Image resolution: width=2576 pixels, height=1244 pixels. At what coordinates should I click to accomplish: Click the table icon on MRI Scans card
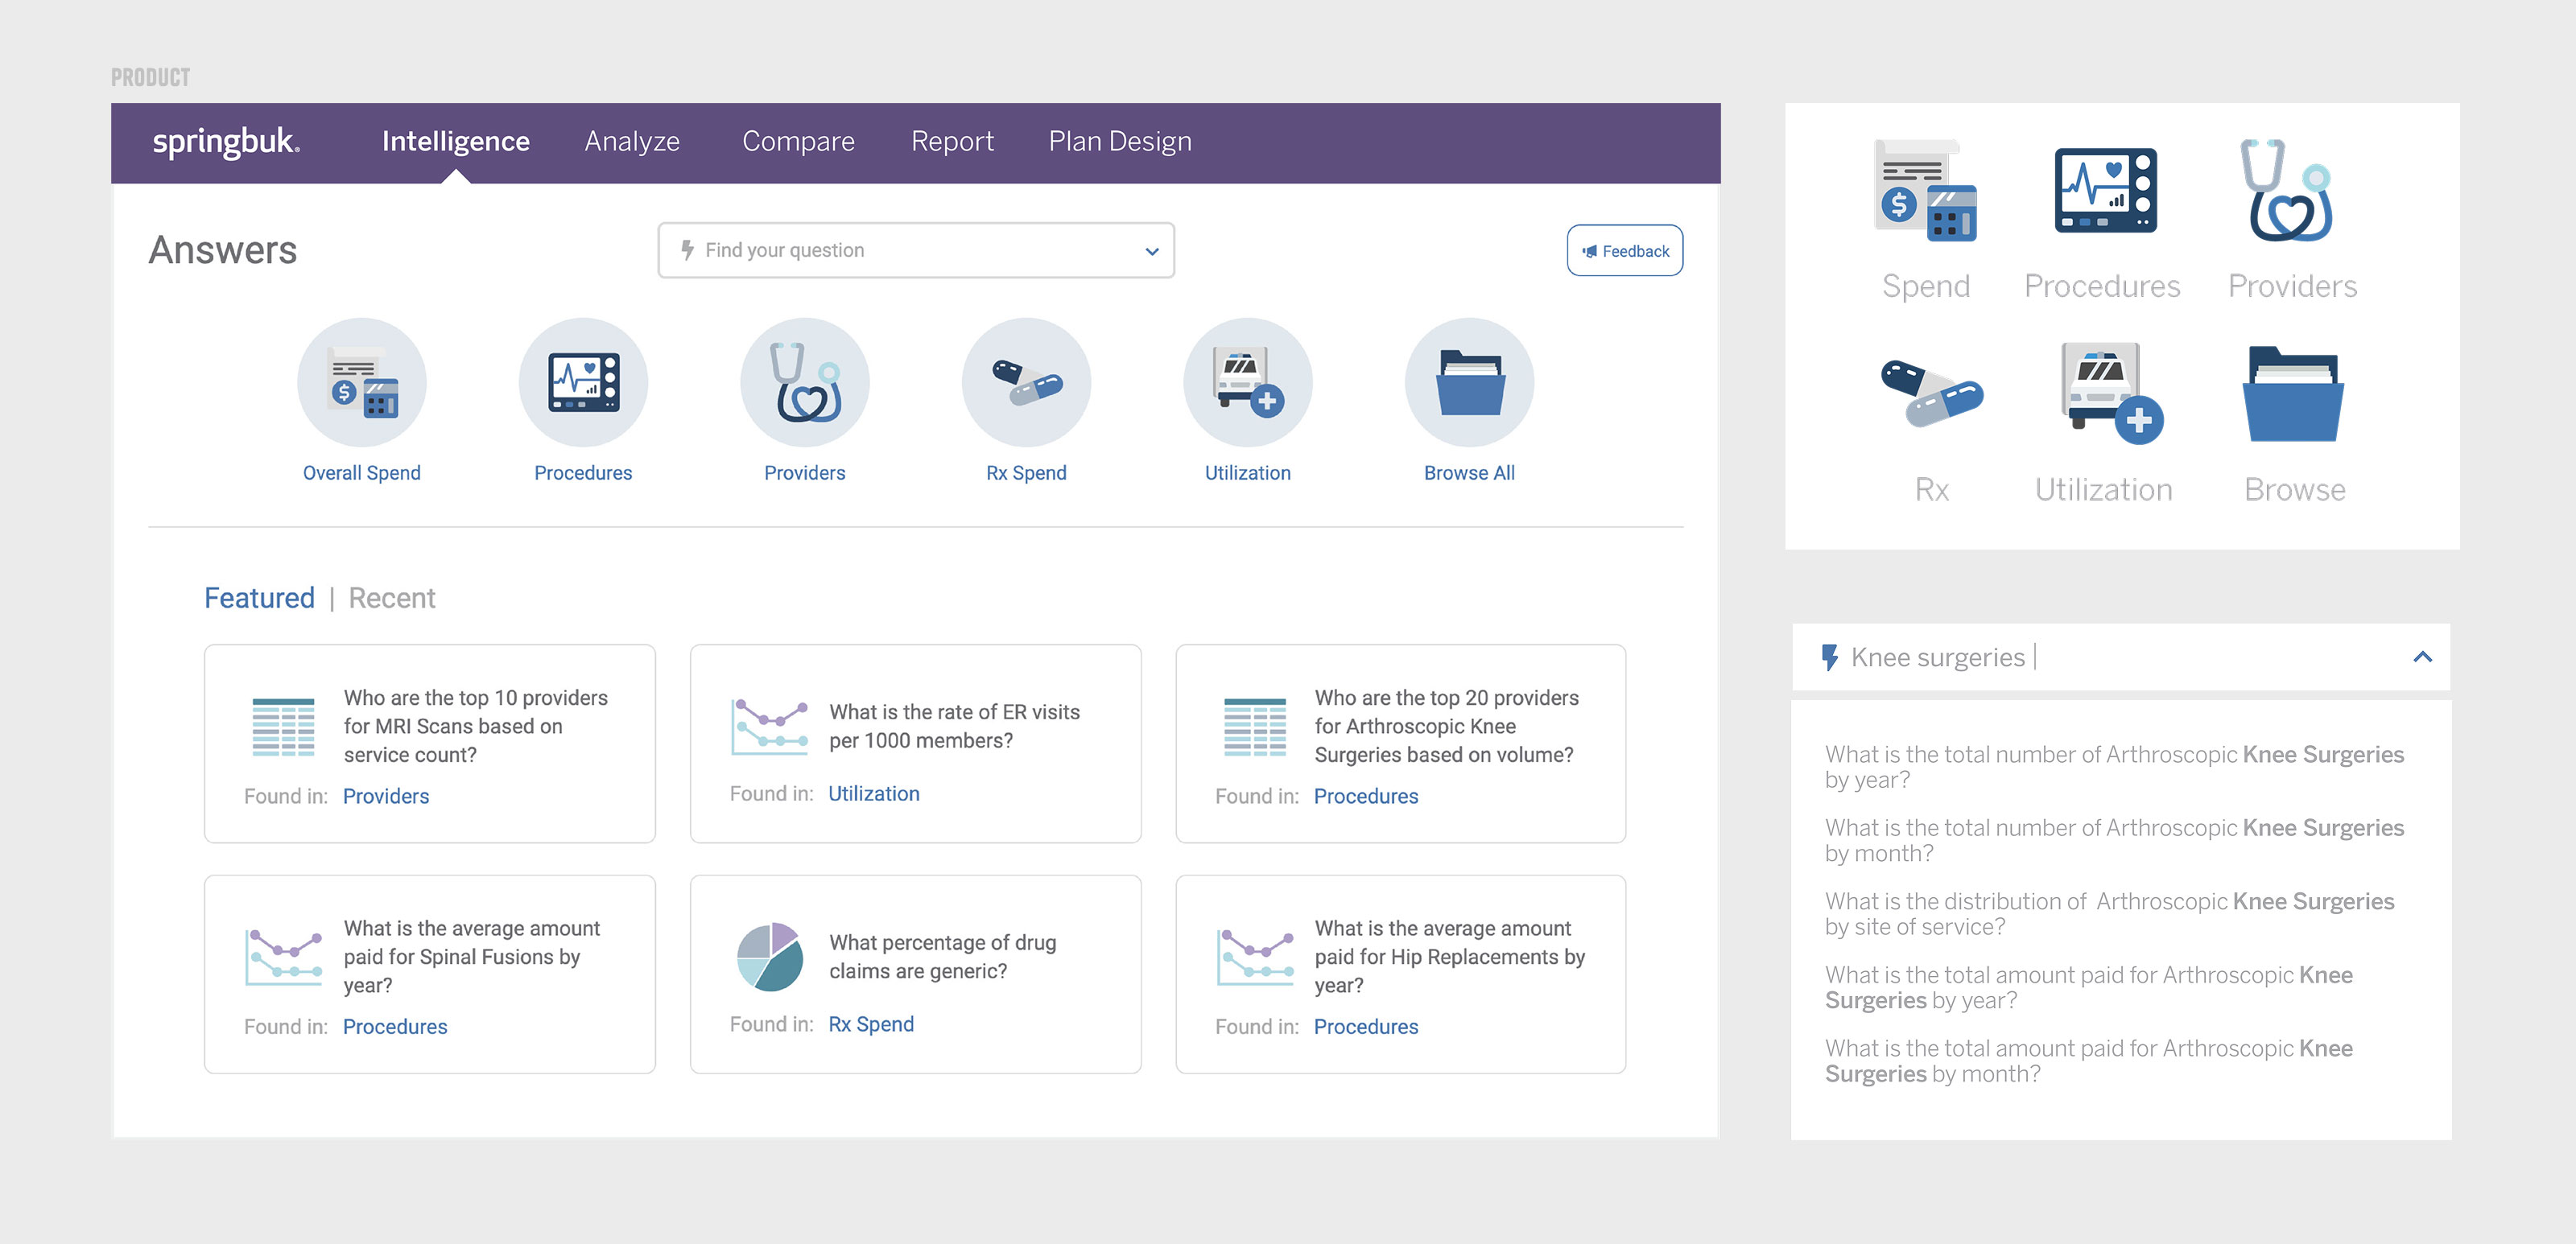pyautogui.click(x=284, y=727)
